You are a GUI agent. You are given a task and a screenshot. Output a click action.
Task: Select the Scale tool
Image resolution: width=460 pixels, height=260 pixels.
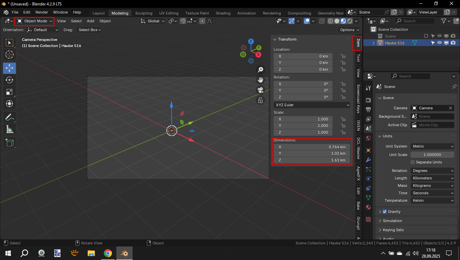pyautogui.click(x=9, y=92)
